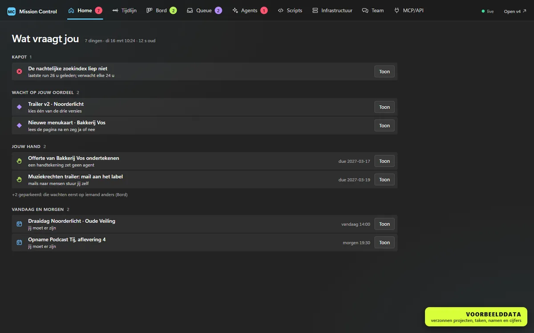Screen dimensions: 534x333
Task: Click 'Nieuwe menukaart · Bakkerij Vos' title
Action: click(67, 123)
